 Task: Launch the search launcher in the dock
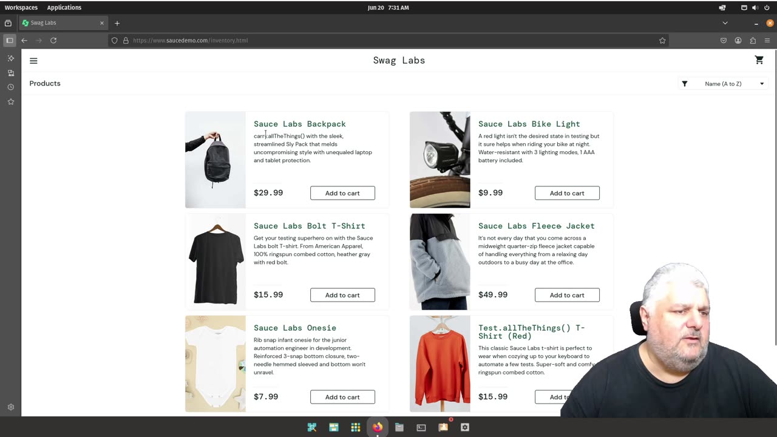(312, 427)
